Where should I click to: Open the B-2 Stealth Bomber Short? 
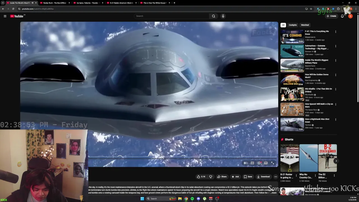pyautogui.click(x=328, y=158)
